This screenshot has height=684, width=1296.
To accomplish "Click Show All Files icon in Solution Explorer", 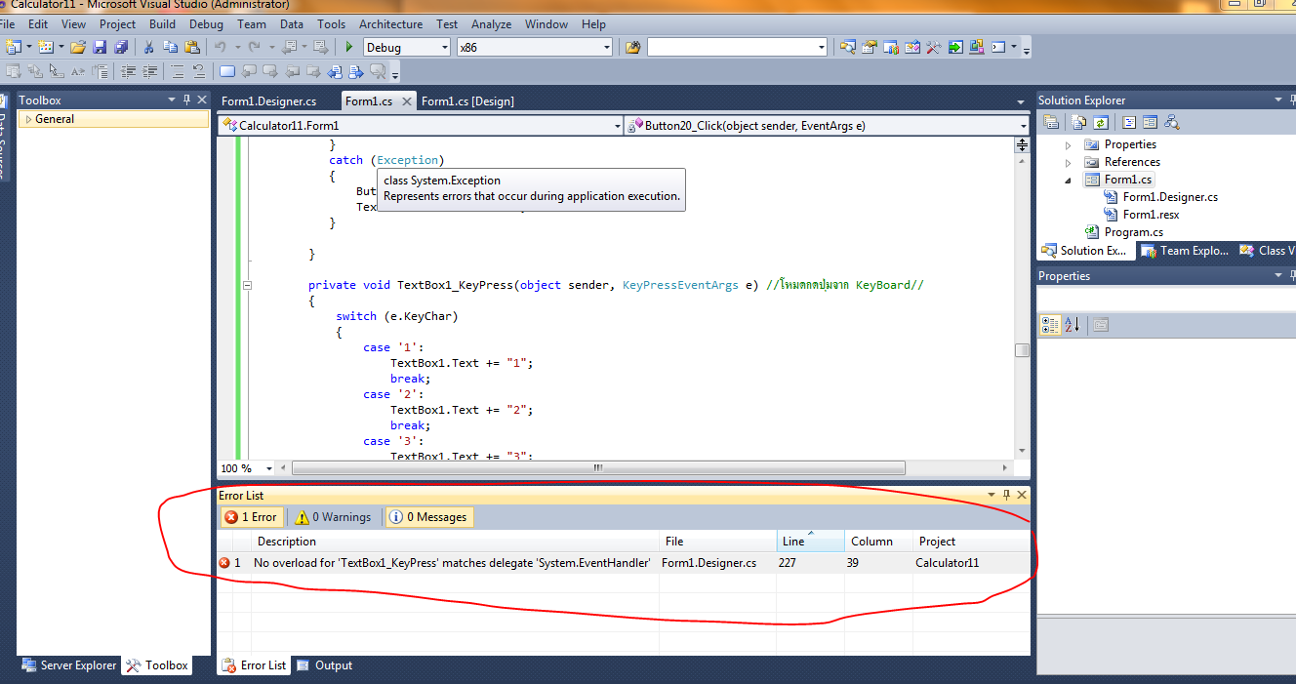I will point(1079,122).
